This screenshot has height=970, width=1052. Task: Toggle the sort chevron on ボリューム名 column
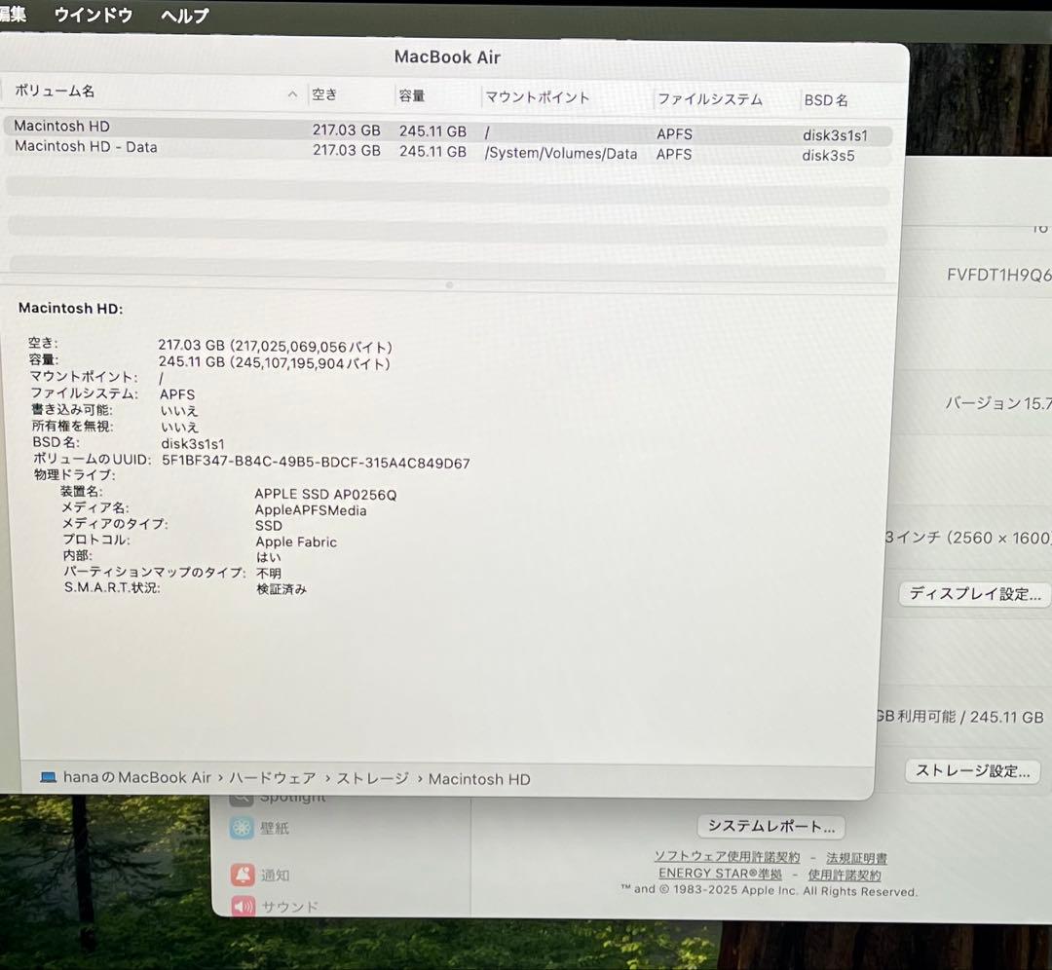point(292,93)
